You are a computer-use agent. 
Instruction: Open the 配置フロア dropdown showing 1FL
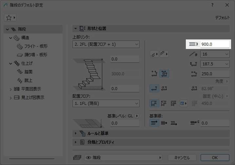click(x=106, y=103)
